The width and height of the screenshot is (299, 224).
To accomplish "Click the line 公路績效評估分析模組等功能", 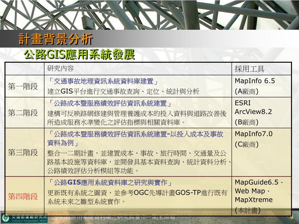I will (x=93, y=171).
